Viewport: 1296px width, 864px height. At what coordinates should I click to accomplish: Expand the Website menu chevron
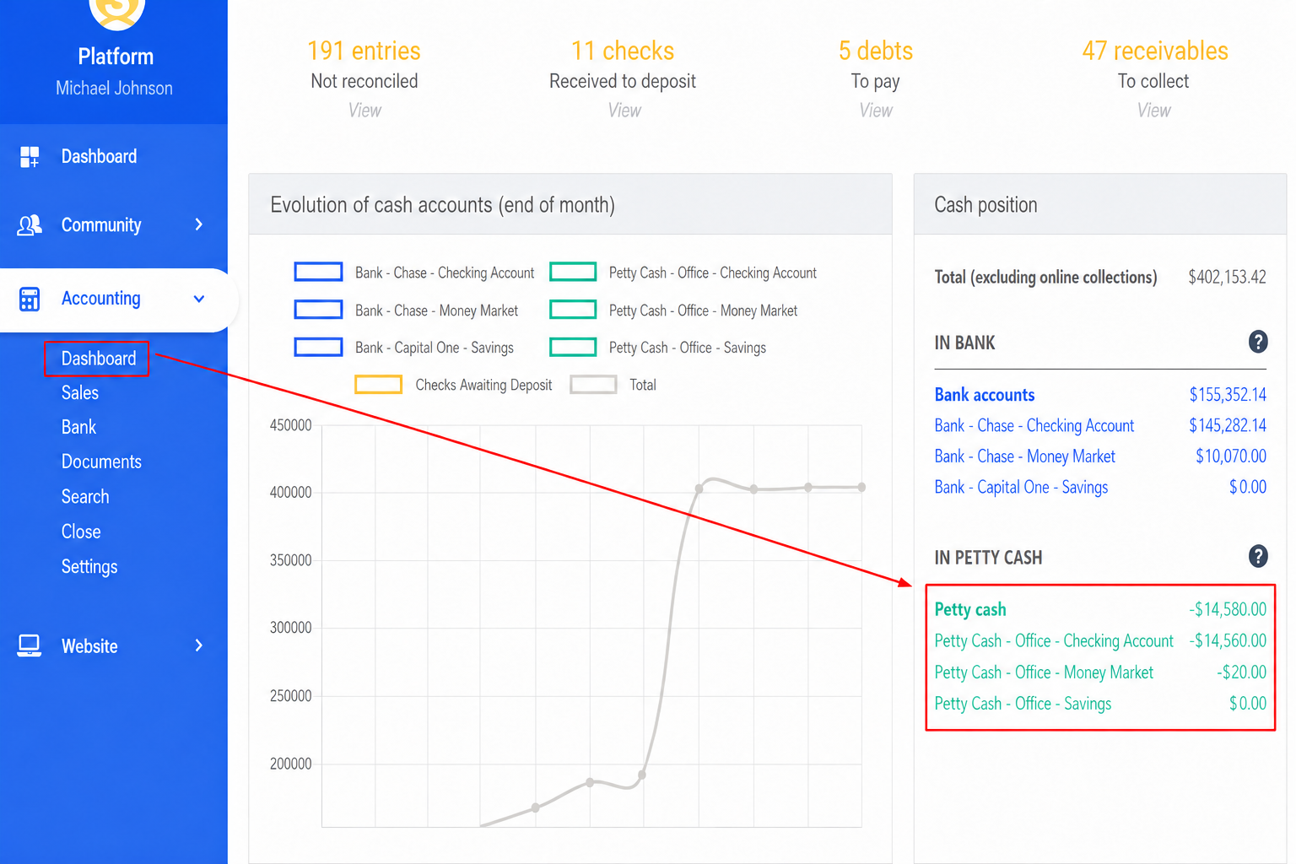tap(199, 645)
